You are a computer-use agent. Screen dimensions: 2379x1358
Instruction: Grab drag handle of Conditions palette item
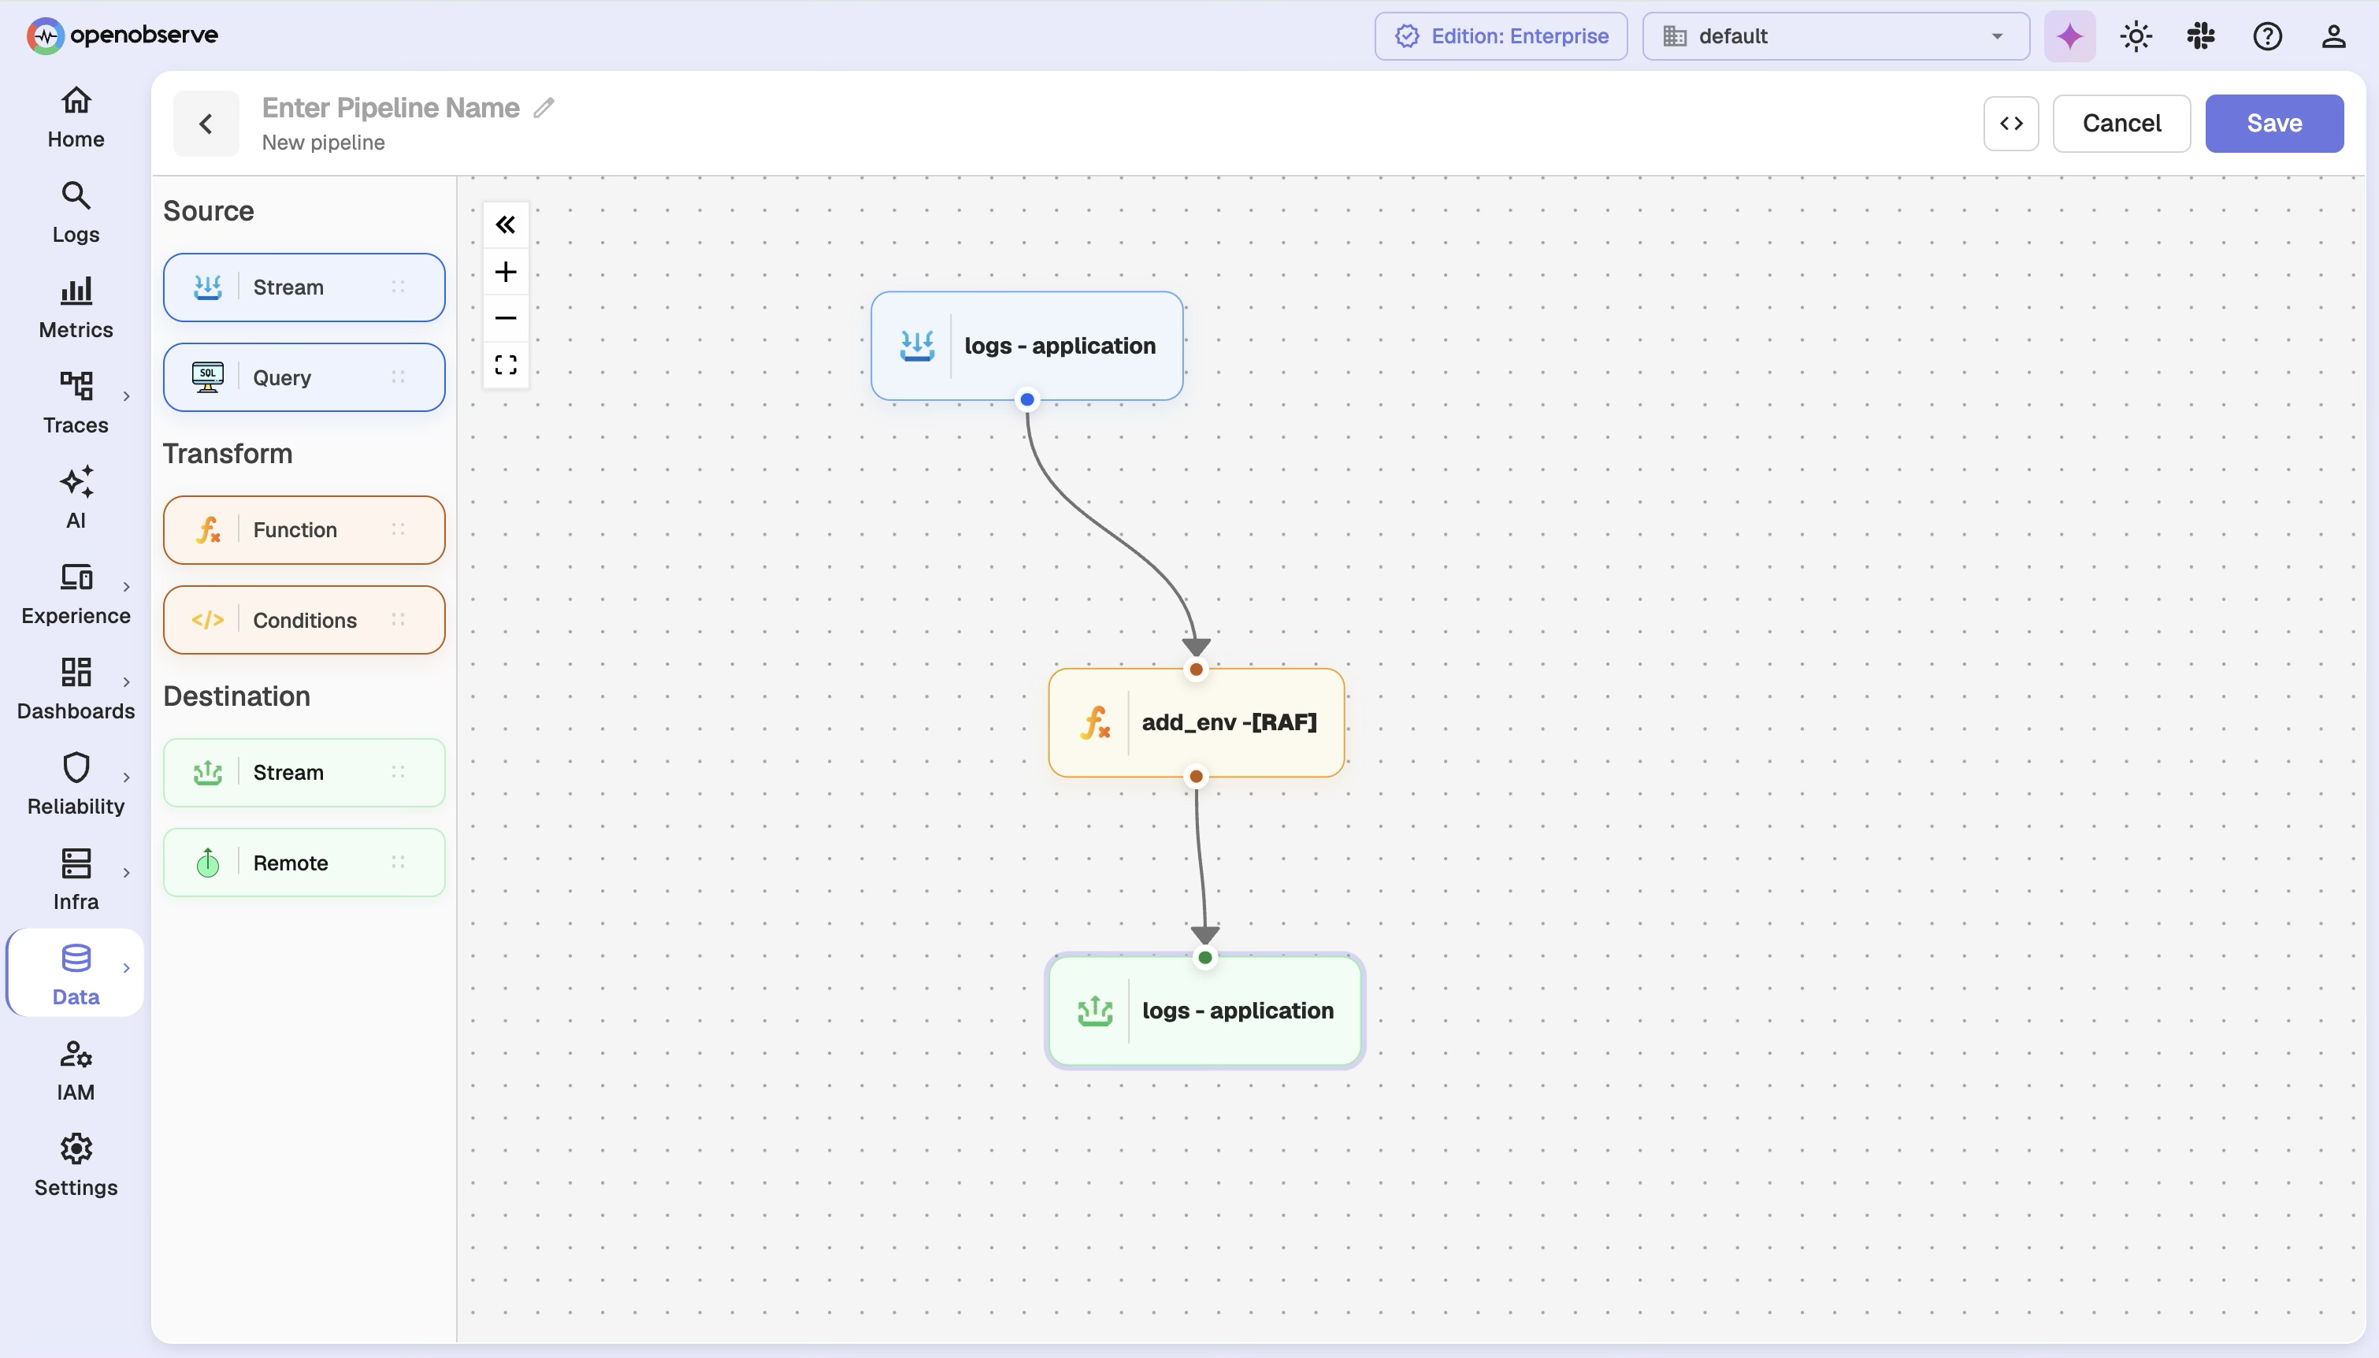tap(399, 620)
